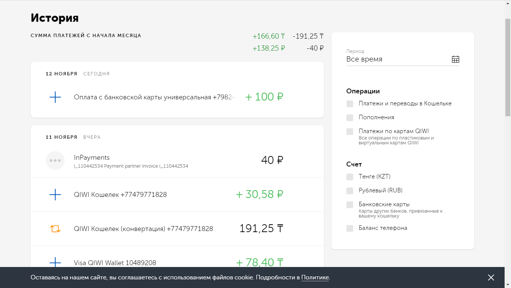Click the orange conversion arrows icon
Screen dimensions: 511x288
(x=55, y=229)
